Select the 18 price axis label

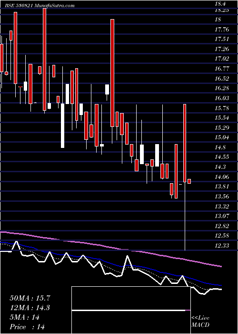click(218, 20)
